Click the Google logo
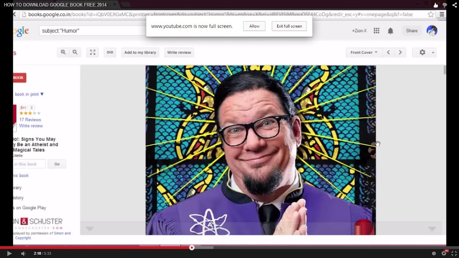The width and height of the screenshot is (459, 258). point(21,31)
